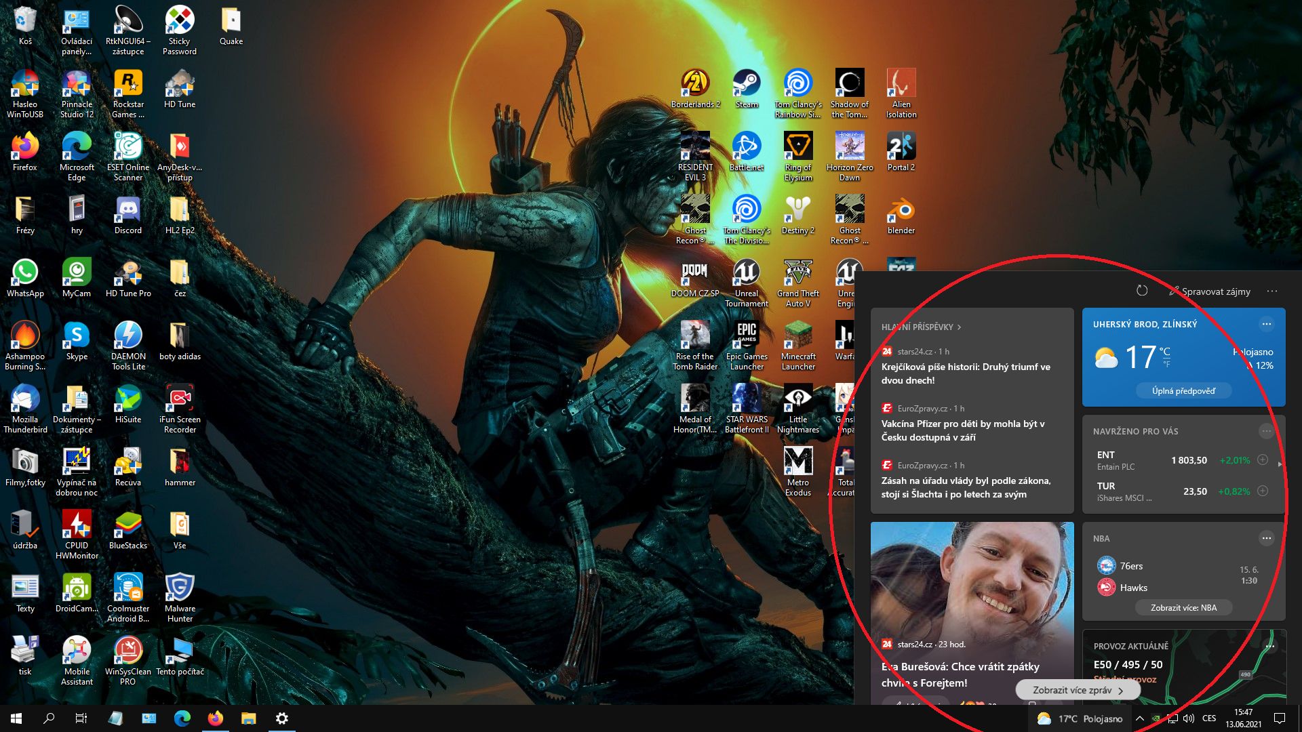Click Firefox icon in taskbar
Viewport: 1302px width, 732px height.
[216, 718]
